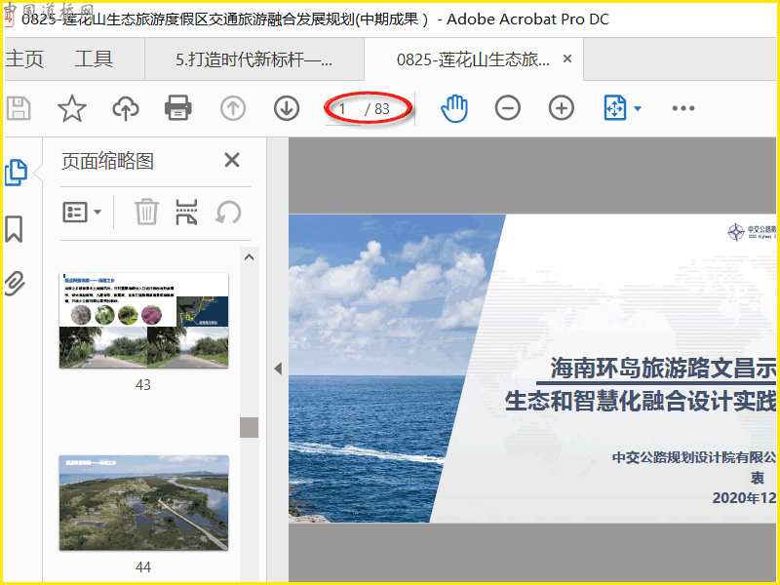
Task: Zoom out with minus button
Action: pyautogui.click(x=508, y=108)
